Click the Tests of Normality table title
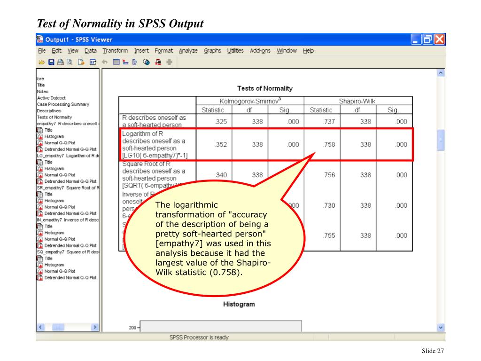 click(x=265, y=88)
